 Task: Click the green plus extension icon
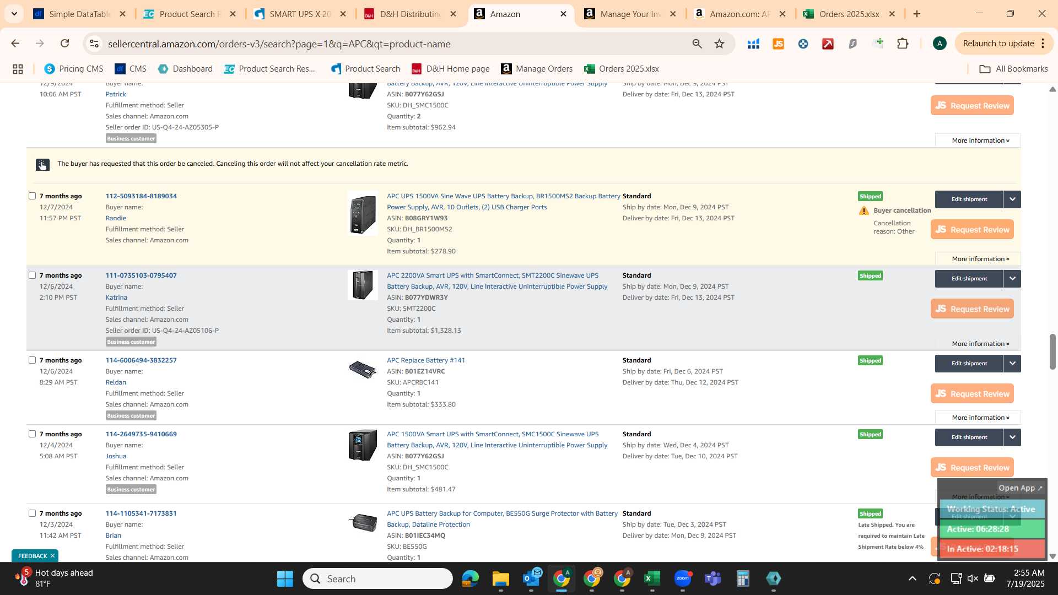[878, 44]
